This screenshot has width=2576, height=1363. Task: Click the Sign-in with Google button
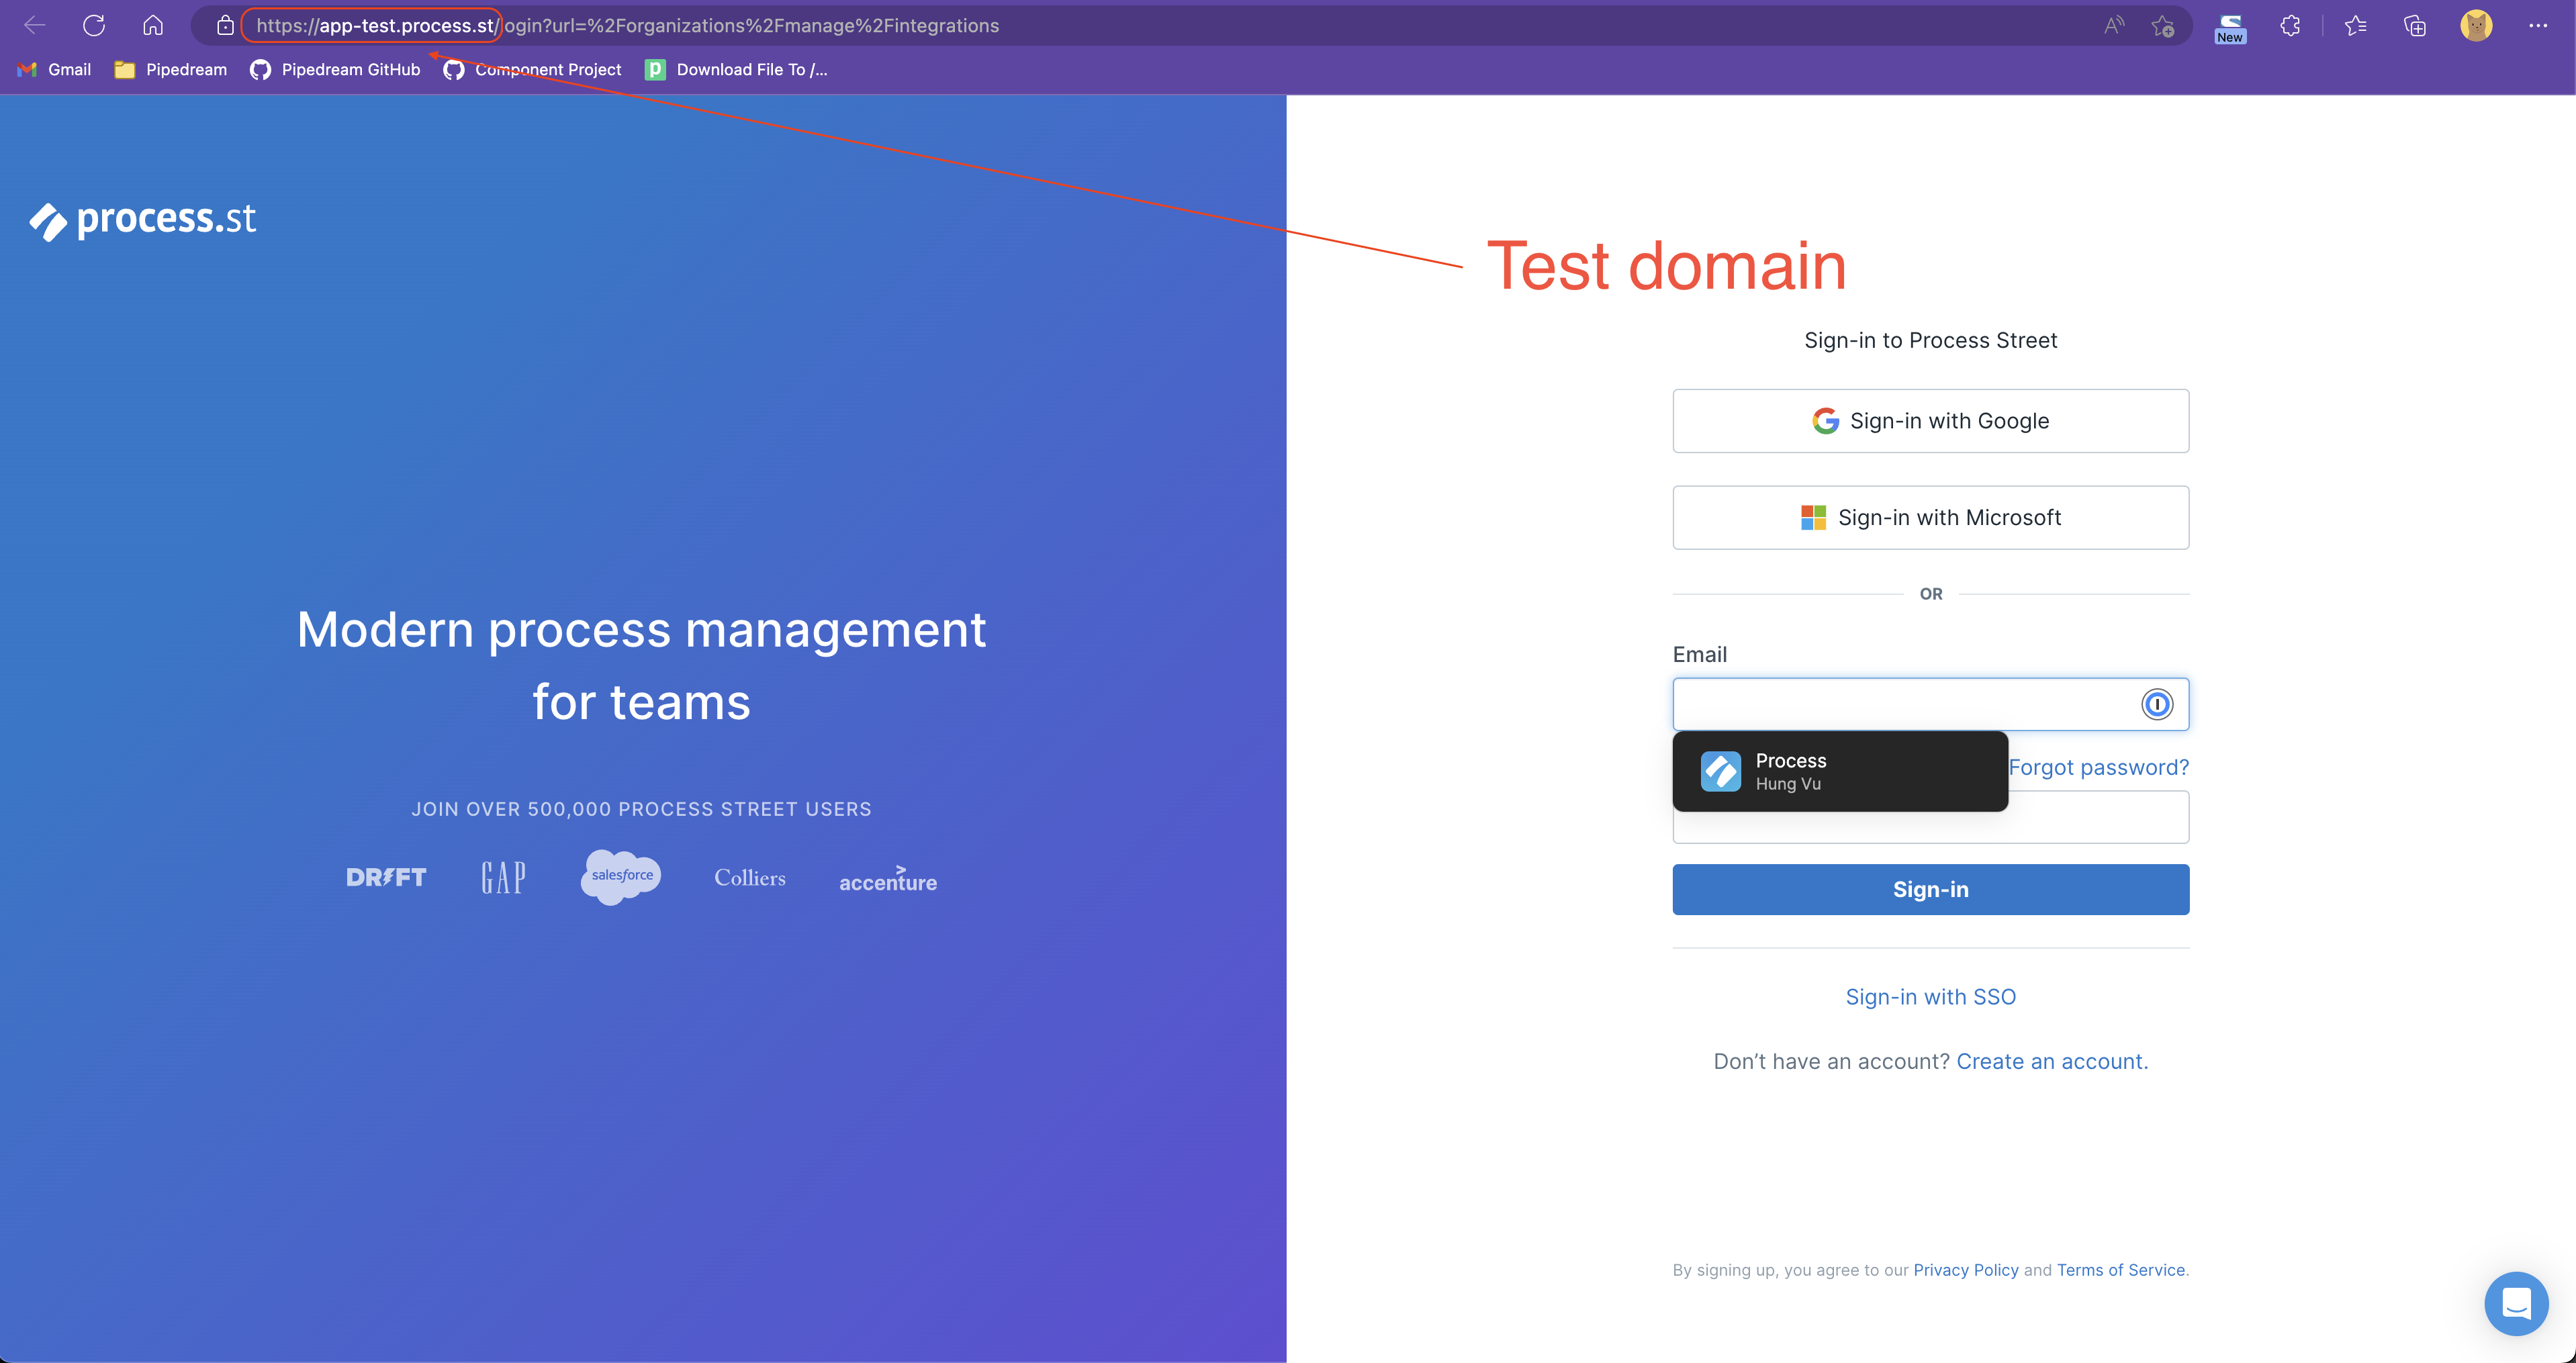(1930, 421)
